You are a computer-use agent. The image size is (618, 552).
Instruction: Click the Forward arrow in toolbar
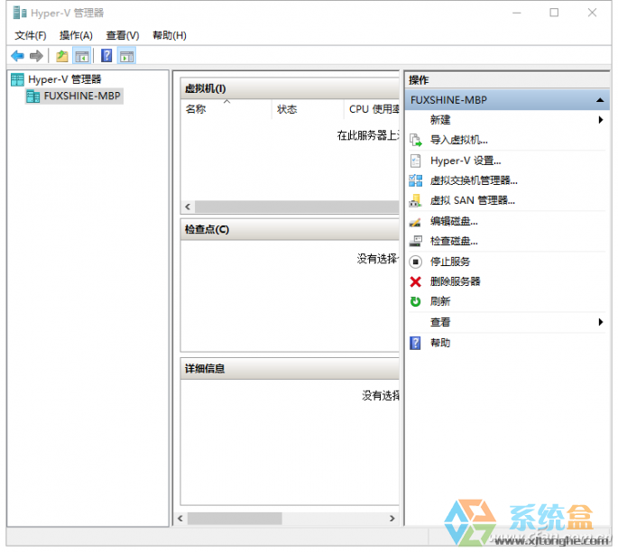tap(36, 56)
